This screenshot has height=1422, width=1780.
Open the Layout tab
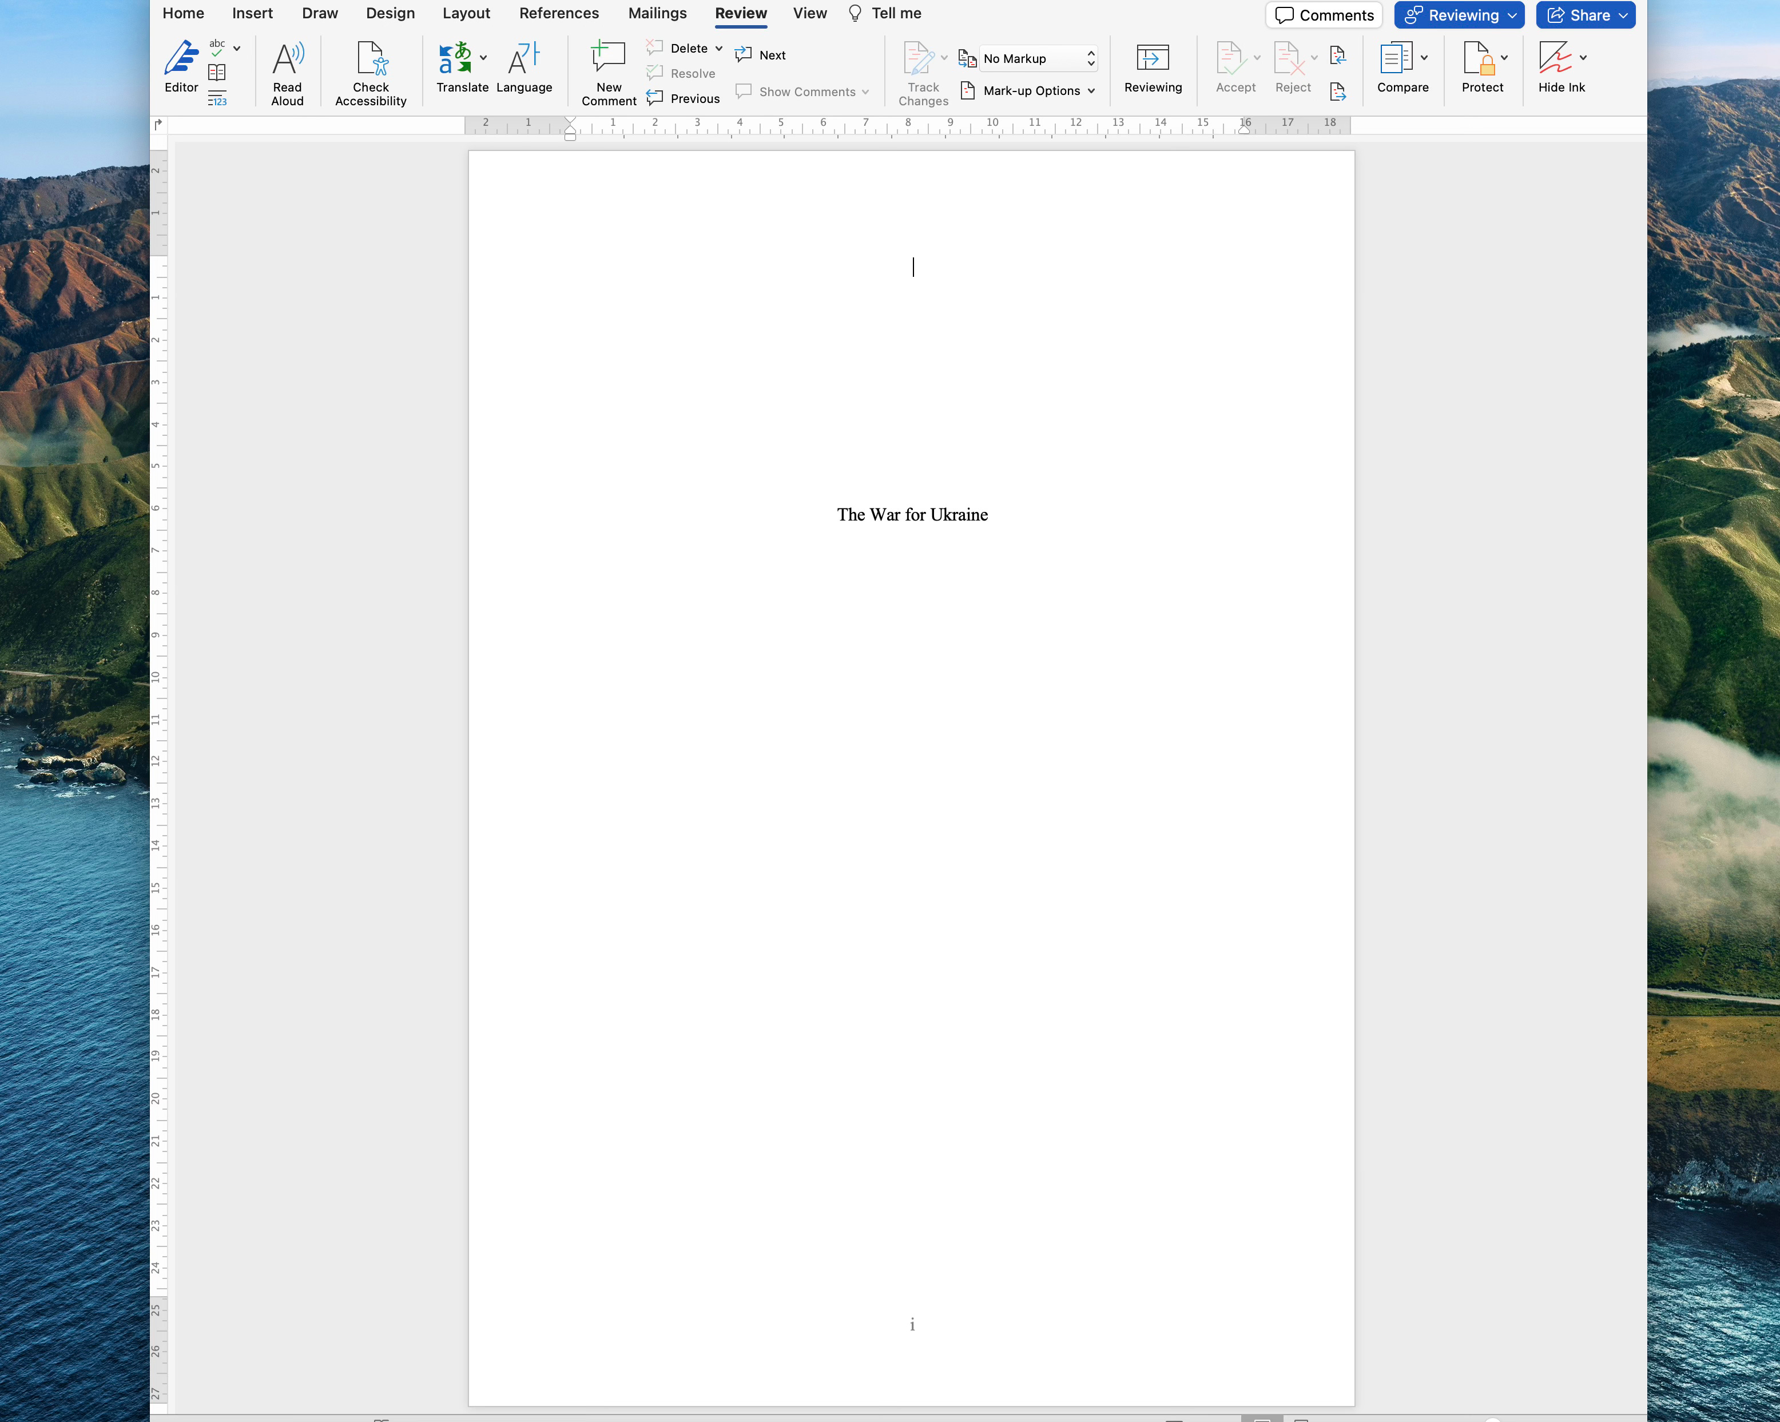(466, 13)
